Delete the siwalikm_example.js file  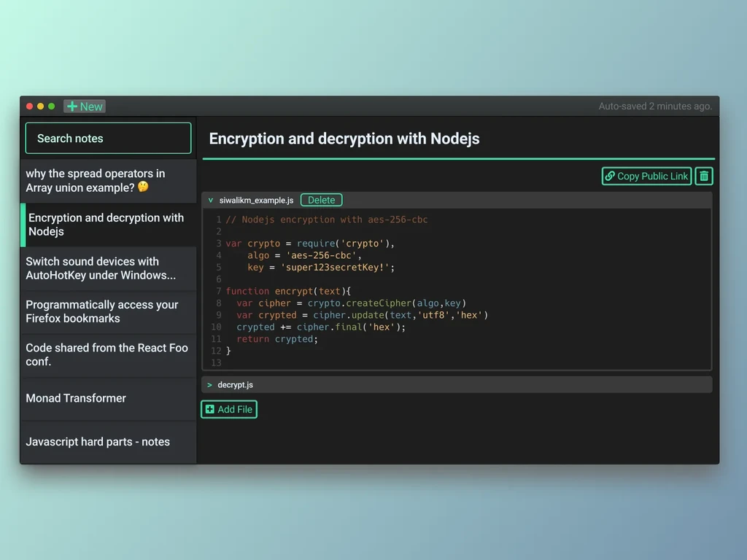pos(321,200)
